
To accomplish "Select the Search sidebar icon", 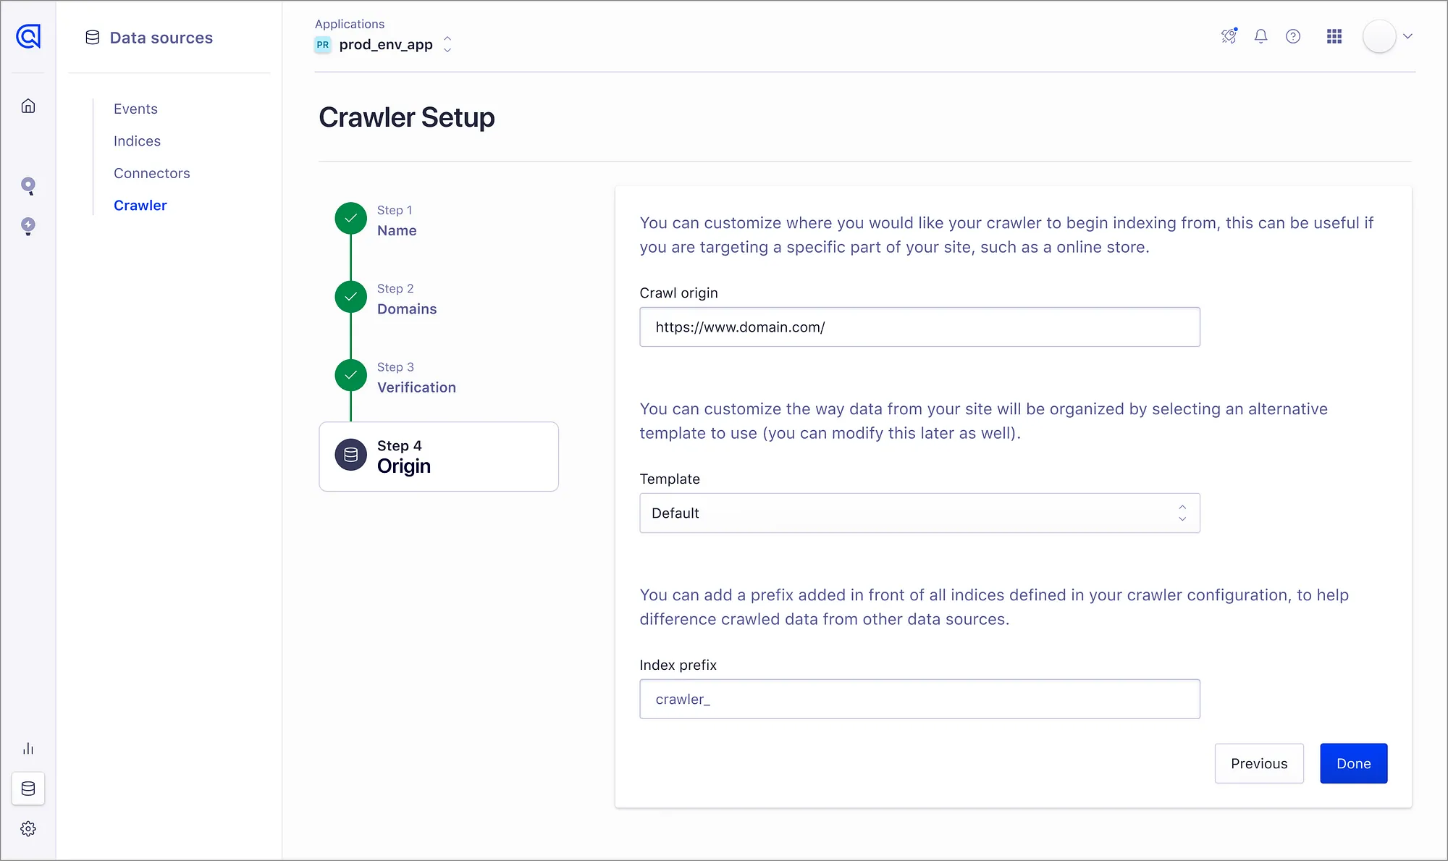I will pyautogui.click(x=28, y=186).
